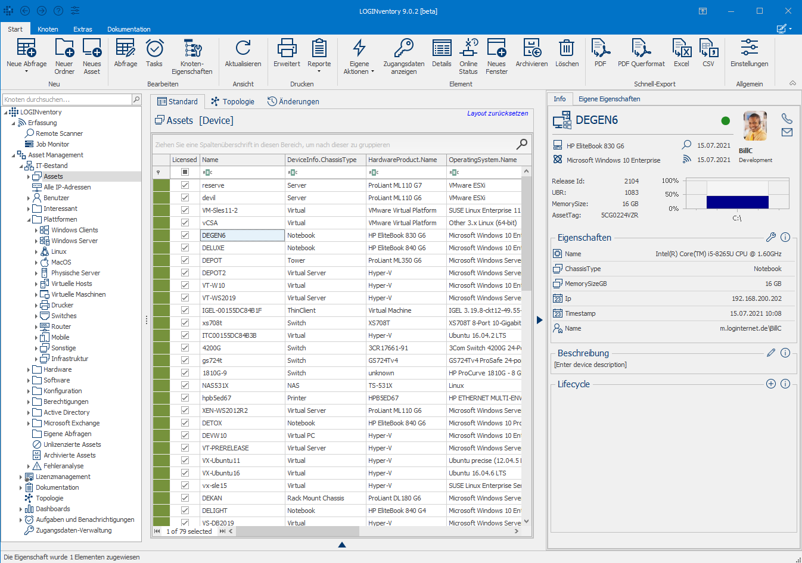Click email envelope icon for BillC
802x563 pixels.
pos(787,132)
